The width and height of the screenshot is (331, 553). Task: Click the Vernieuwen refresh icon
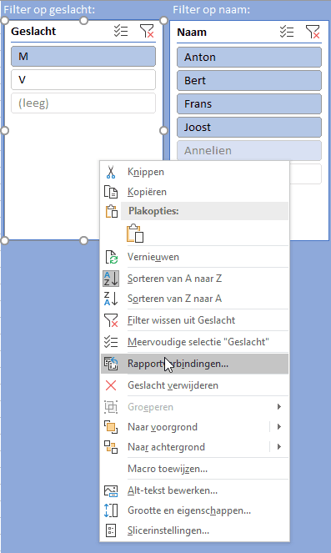(x=111, y=257)
